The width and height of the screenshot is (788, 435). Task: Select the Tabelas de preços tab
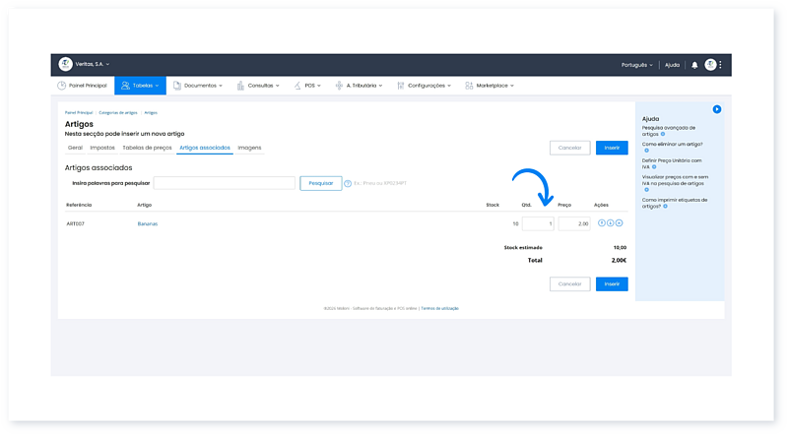(147, 148)
